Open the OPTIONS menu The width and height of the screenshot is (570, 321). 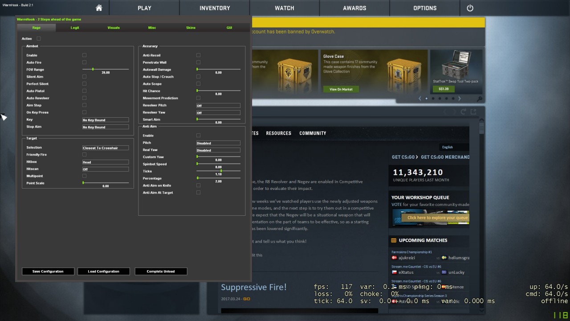pyautogui.click(x=425, y=8)
